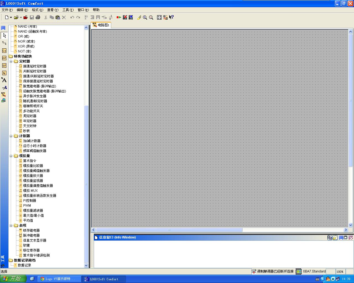Select XOR (异或) gate

[26, 46]
